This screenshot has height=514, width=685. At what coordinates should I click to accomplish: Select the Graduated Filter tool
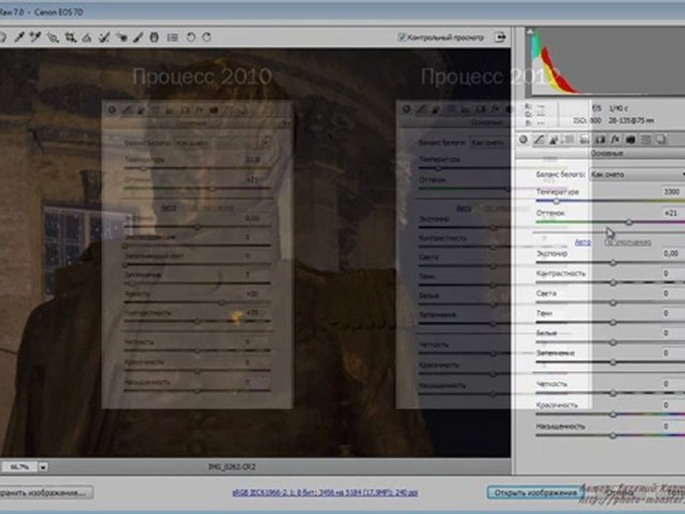tap(154, 38)
